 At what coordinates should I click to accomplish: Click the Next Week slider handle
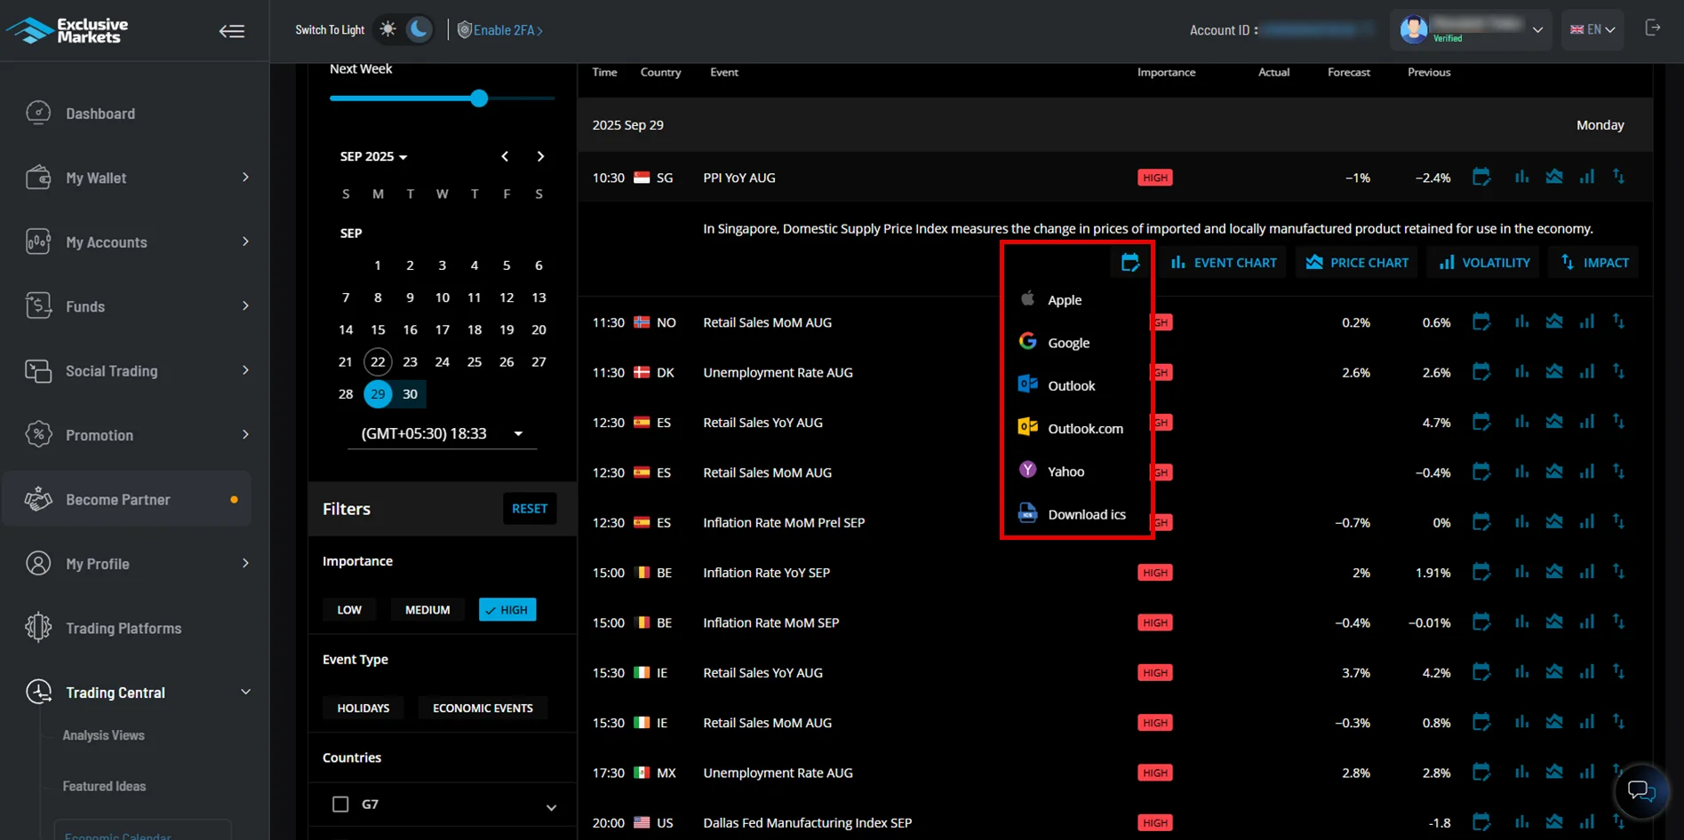click(x=479, y=99)
